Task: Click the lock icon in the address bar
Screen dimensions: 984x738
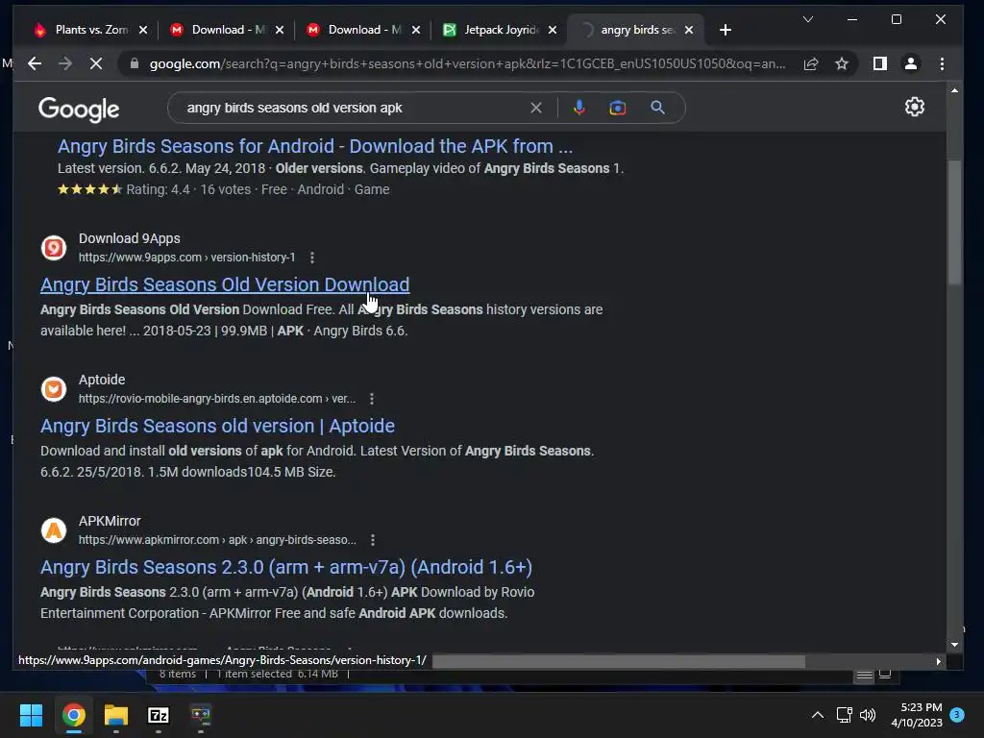Action: (x=134, y=63)
